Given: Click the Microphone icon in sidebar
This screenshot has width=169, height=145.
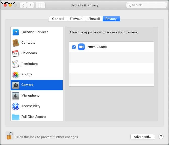Looking at the screenshot, I should tap(16, 96).
